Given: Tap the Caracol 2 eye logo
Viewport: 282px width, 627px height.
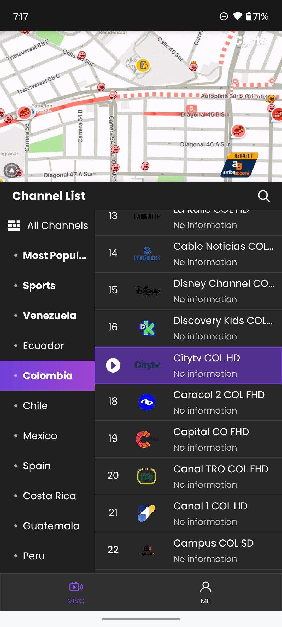Looking at the screenshot, I should tap(147, 402).
